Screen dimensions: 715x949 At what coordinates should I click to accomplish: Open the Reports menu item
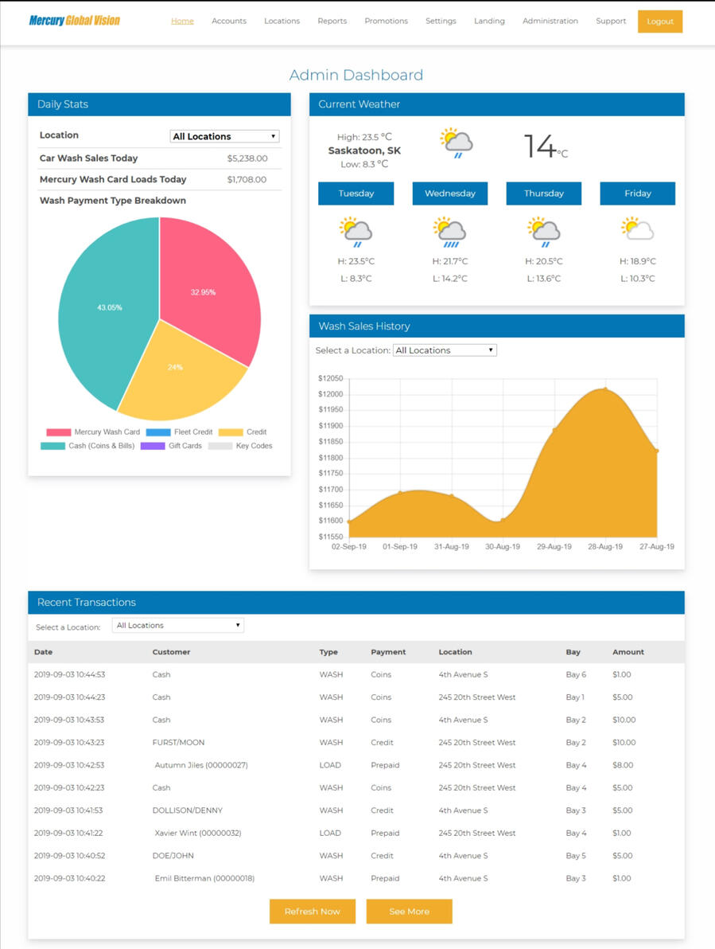pos(332,21)
